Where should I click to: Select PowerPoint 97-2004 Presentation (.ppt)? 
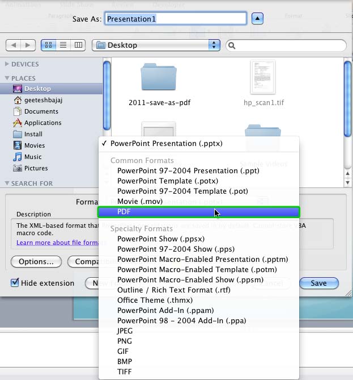tap(199, 171)
